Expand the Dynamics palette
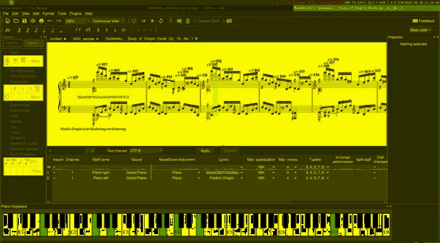 tap(18, 138)
